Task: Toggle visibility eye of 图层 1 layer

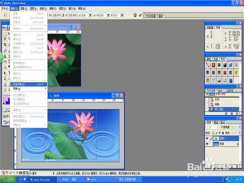Action: click(x=207, y=139)
